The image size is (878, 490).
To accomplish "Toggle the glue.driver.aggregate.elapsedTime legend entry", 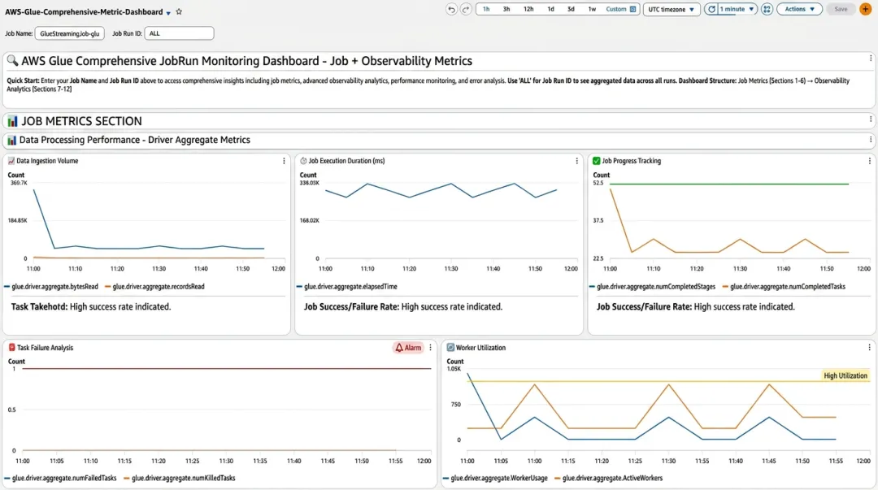I will pyautogui.click(x=347, y=287).
